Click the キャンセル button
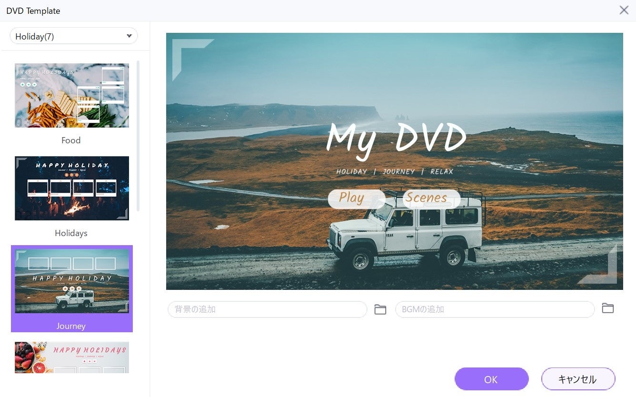Image resolution: width=636 pixels, height=397 pixels. pos(578,379)
